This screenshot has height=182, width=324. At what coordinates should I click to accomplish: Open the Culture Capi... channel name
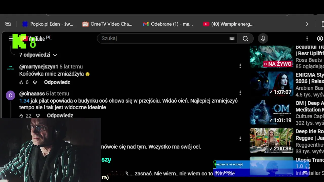point(310,117)
